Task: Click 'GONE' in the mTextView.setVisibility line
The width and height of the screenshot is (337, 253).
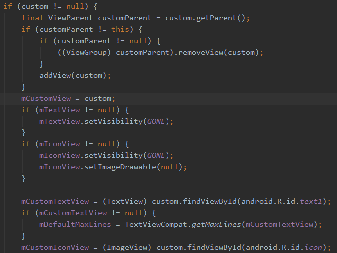Action: [156, 121]
